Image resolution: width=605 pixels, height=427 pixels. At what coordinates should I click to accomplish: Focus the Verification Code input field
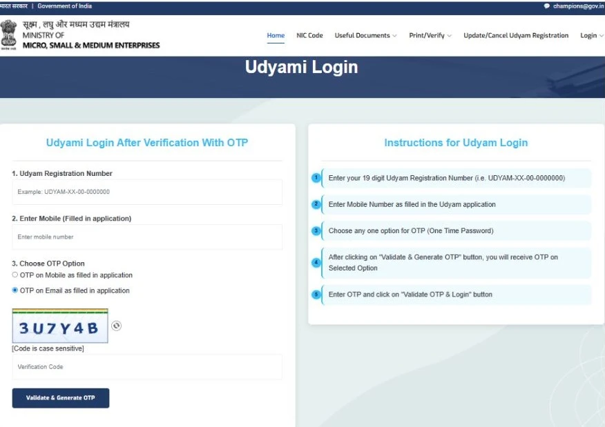coord(147,367)
